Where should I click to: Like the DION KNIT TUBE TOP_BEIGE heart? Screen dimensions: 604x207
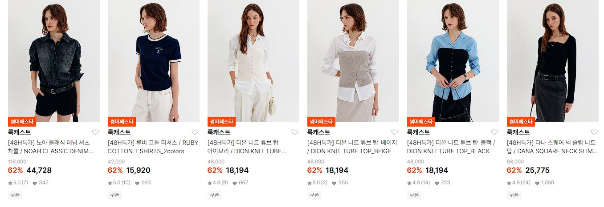coord(395,132)
